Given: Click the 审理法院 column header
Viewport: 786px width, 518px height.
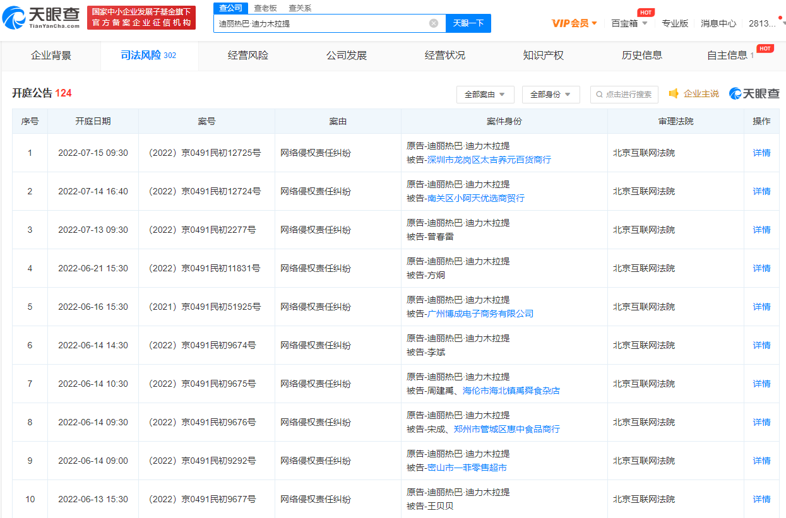Looking at the screenshot, I should [676, 121].
